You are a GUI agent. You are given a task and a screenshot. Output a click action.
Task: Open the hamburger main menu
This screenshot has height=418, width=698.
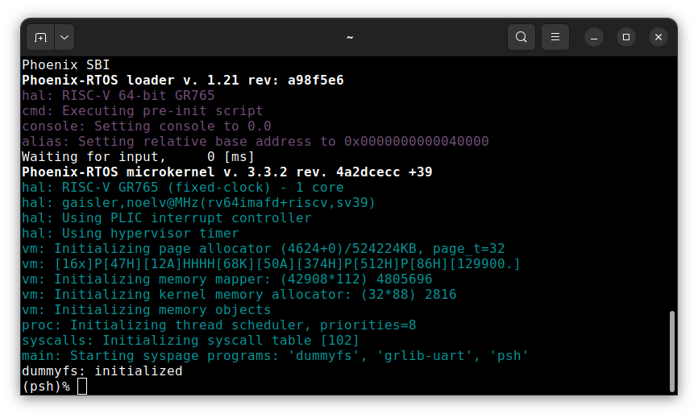pyautogui.click(x=555, y=37)
